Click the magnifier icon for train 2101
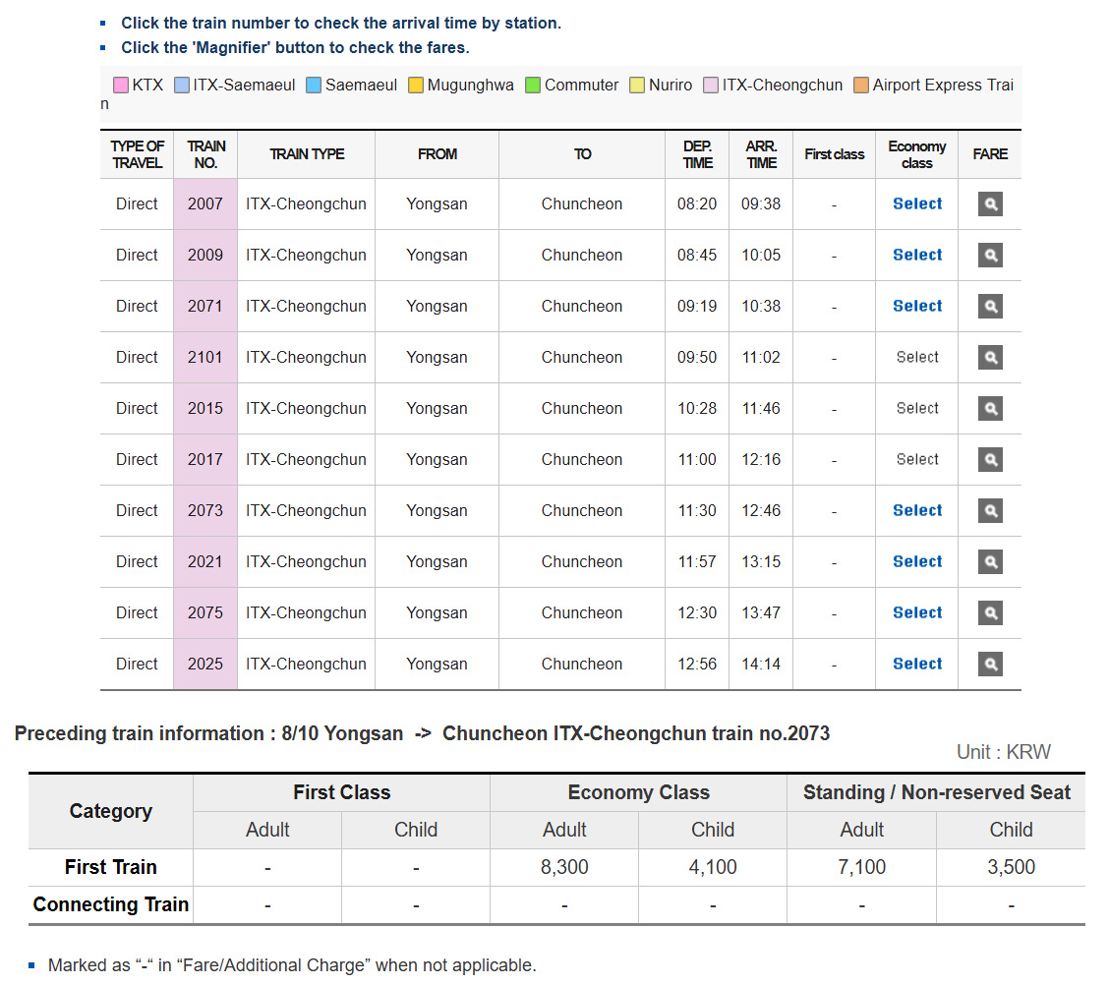The height and width of the screenshot is (985, 1109). 990,358
